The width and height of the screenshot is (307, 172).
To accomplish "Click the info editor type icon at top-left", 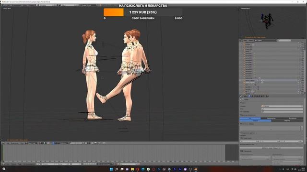I will tap(3, 5).
